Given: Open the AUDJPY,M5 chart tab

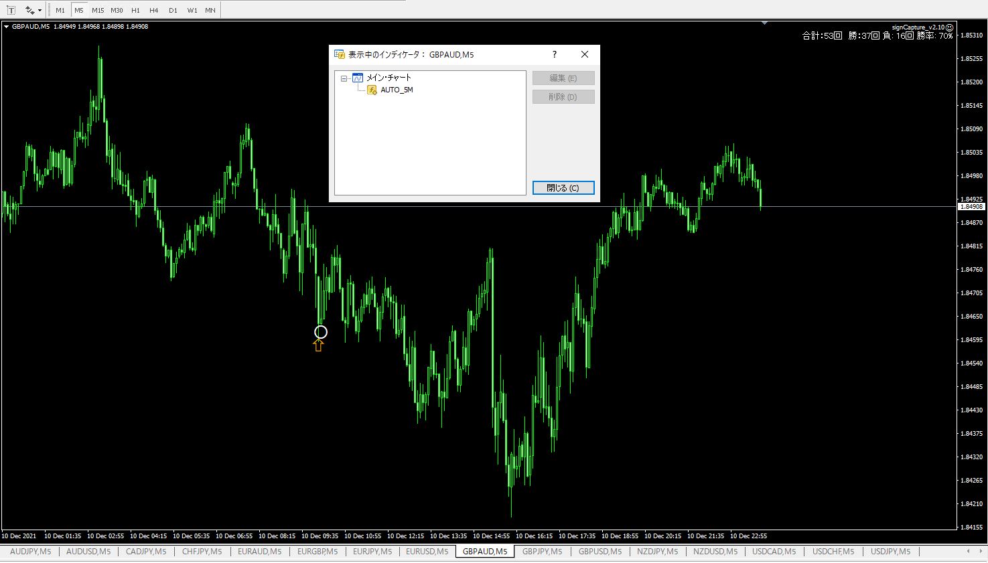Looking at the screenshot, I should [31, 552].
